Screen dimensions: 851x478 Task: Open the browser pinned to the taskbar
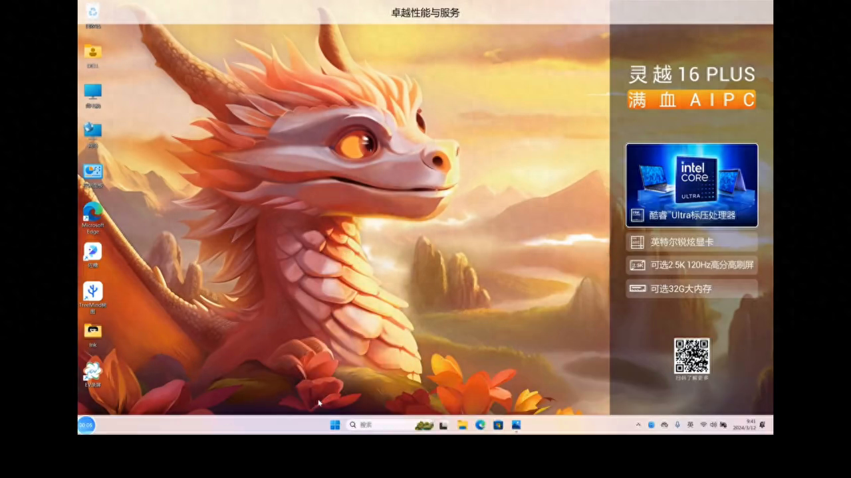(480, 425)
